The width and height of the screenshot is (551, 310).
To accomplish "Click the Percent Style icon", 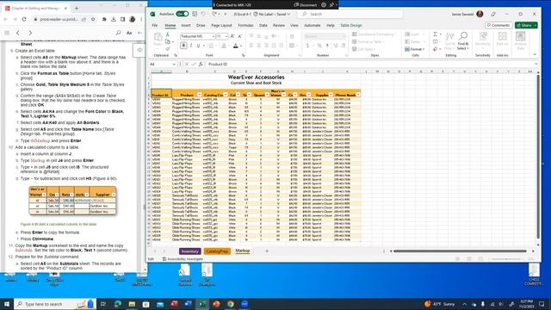I will pyautogui.click(x=319, y=46).
